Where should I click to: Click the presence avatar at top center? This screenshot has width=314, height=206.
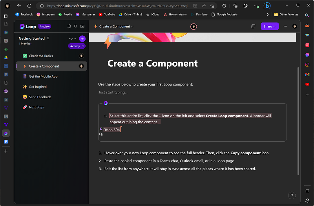(x=194, y=26)
